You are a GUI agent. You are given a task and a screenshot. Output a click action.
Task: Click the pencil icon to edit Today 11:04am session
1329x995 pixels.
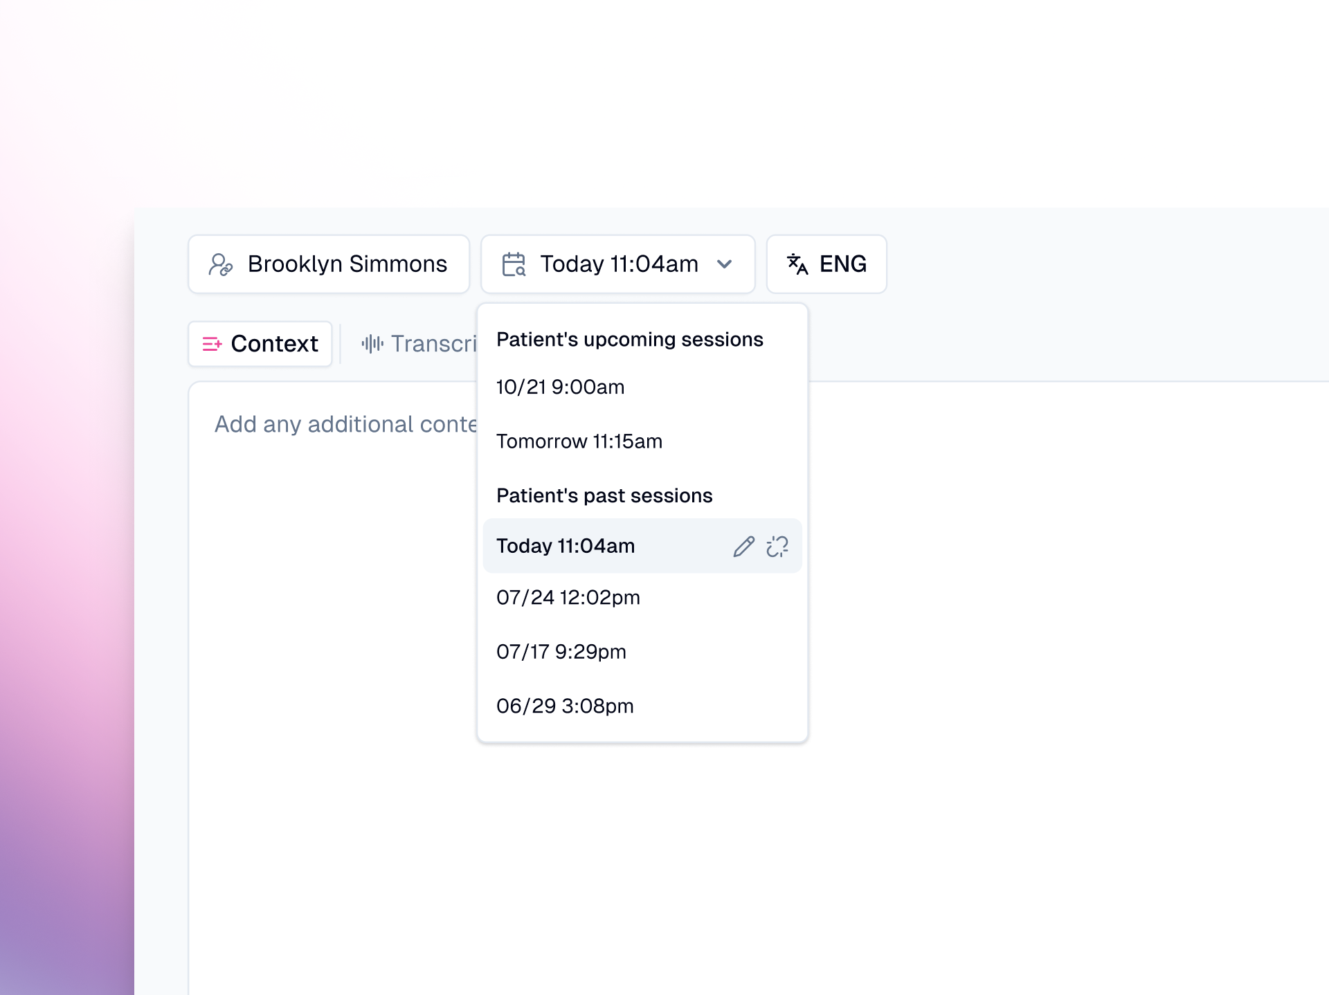pyautogui.click(x=743, y=547)
